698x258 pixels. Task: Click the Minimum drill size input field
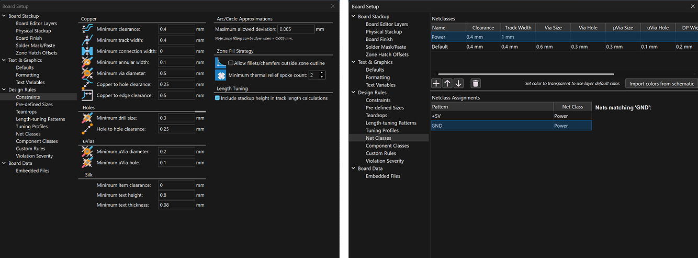coord(176,118)
